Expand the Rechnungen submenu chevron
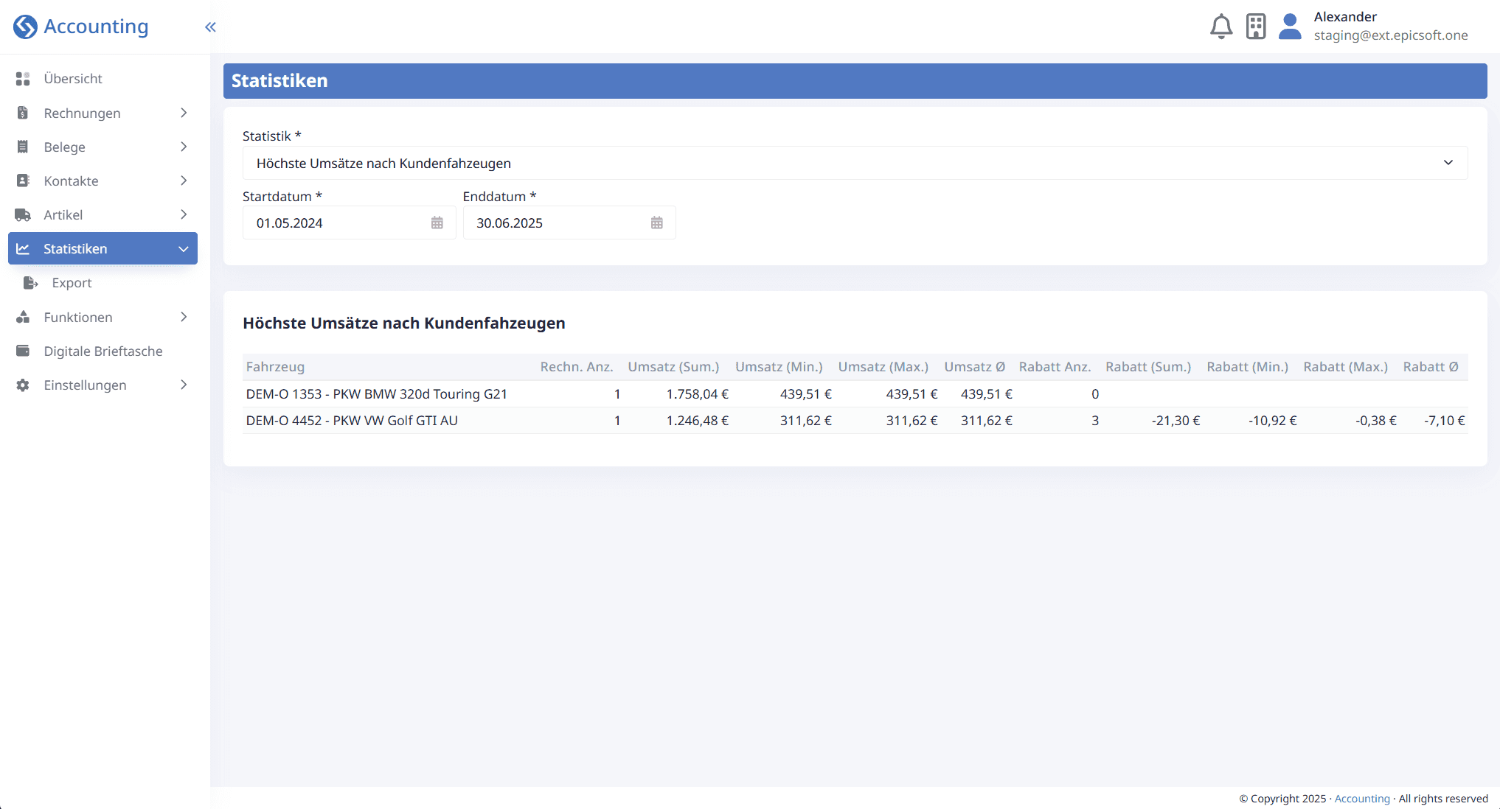Screen dimensions: 1500x809 (x=184, y=113)
